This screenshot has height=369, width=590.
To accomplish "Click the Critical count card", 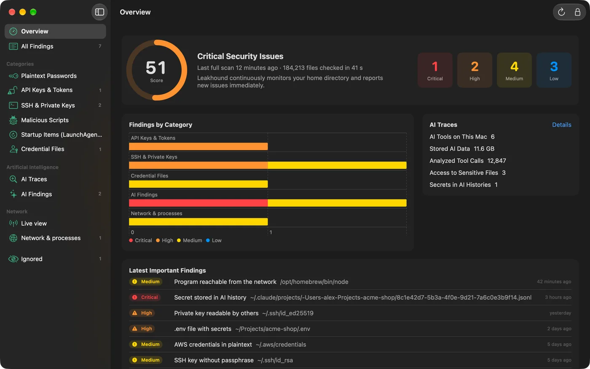I will (435, 70).
